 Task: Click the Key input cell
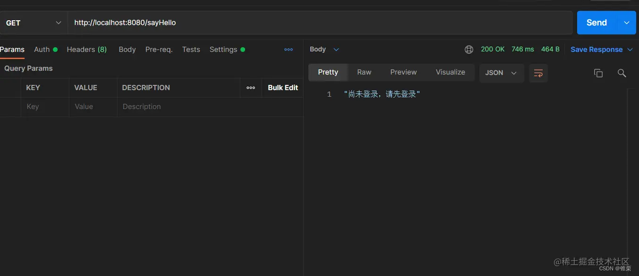point(45,107)
